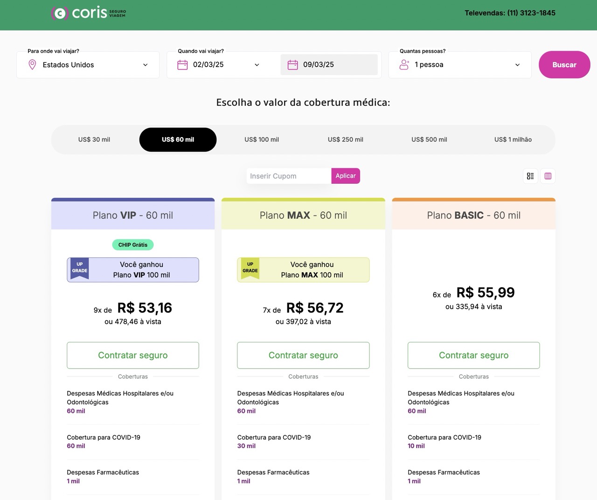597x500 pixels.
Task: Click Você ganhou Plano VIP 100 mil banner
Action: coord(133,270)
